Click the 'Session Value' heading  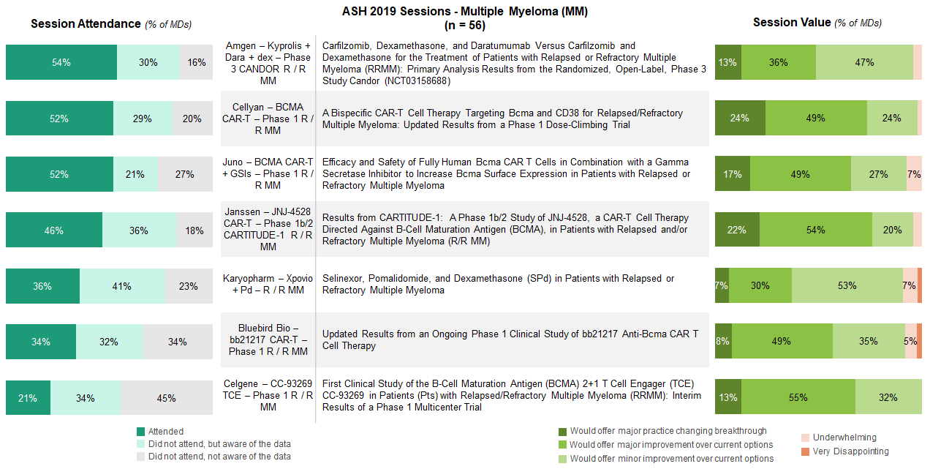point(792,23)
